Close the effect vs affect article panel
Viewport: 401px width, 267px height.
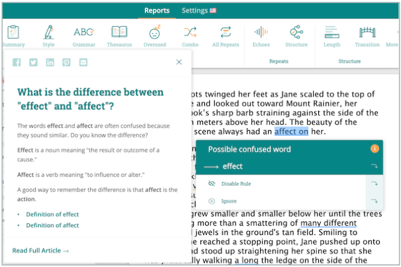(179, 62)
